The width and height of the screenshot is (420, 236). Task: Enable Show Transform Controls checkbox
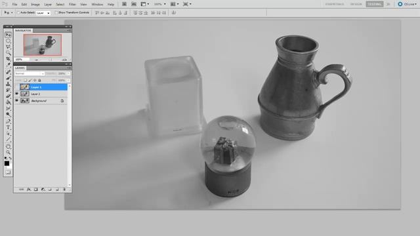coord(56,12)
